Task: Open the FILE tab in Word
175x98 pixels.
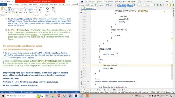Action: pyautogui.click(x=3, y=4)
